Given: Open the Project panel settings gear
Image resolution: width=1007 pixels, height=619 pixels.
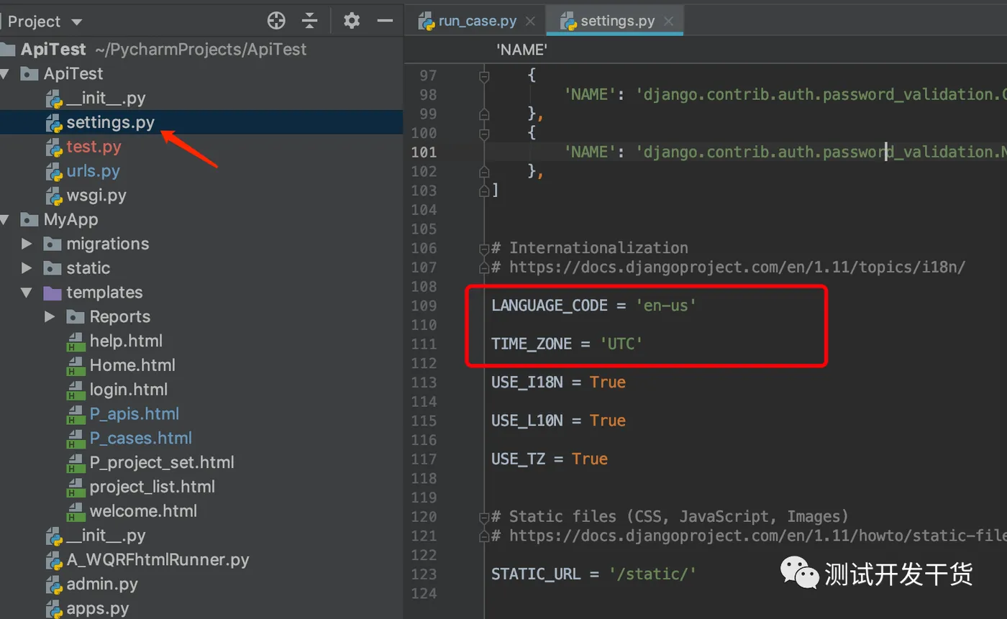Looking at the screenshot, I should click(352, 21).
